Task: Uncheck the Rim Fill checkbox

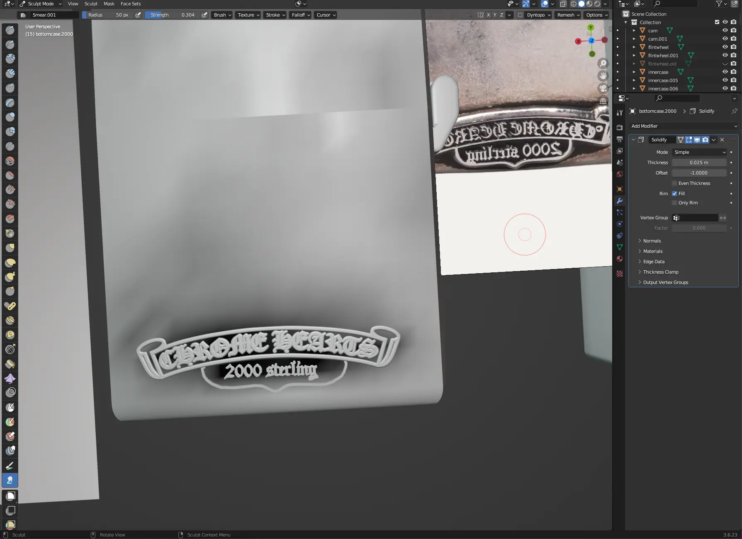Action: click(674, 194)
